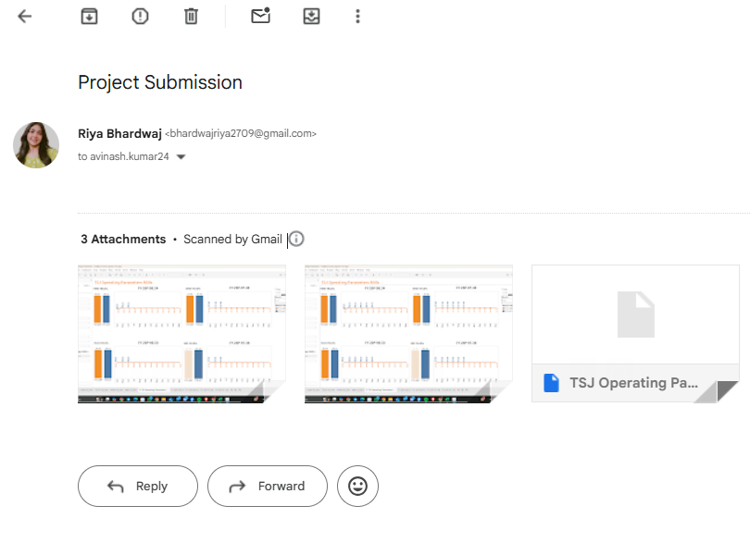This screenshot has height=543, width=750.
Task: Open the second chart screenshot attachment
Action: [x=408, y=333]
